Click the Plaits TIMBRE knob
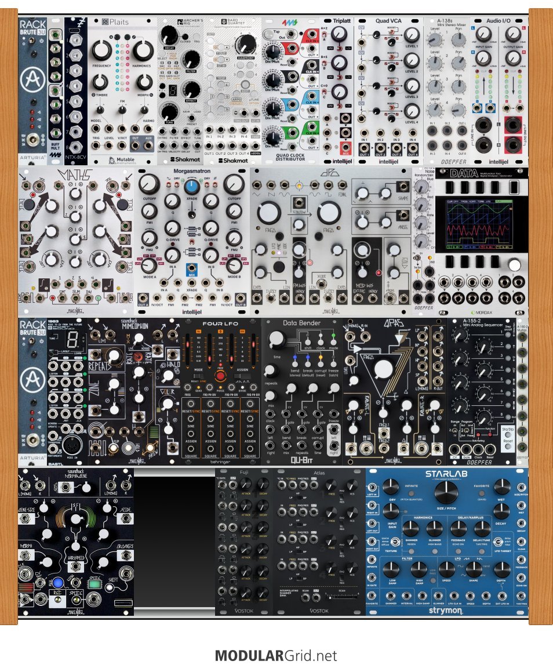The width and height of the screenshot is (553, 668). (x=100, y=81)
